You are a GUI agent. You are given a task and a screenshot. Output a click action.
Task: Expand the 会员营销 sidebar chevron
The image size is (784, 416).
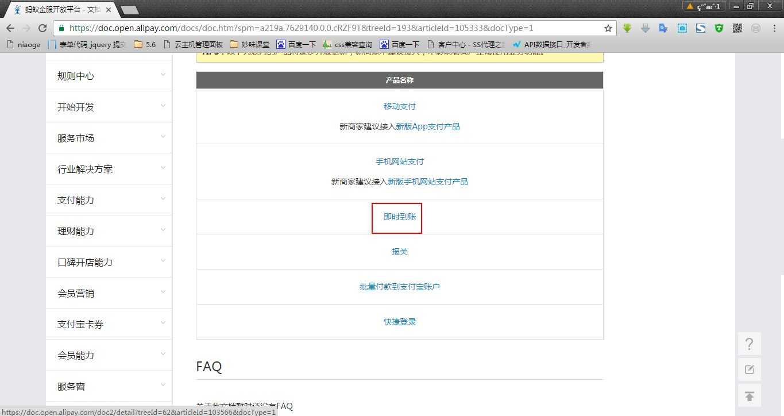[x=163, y=291]
